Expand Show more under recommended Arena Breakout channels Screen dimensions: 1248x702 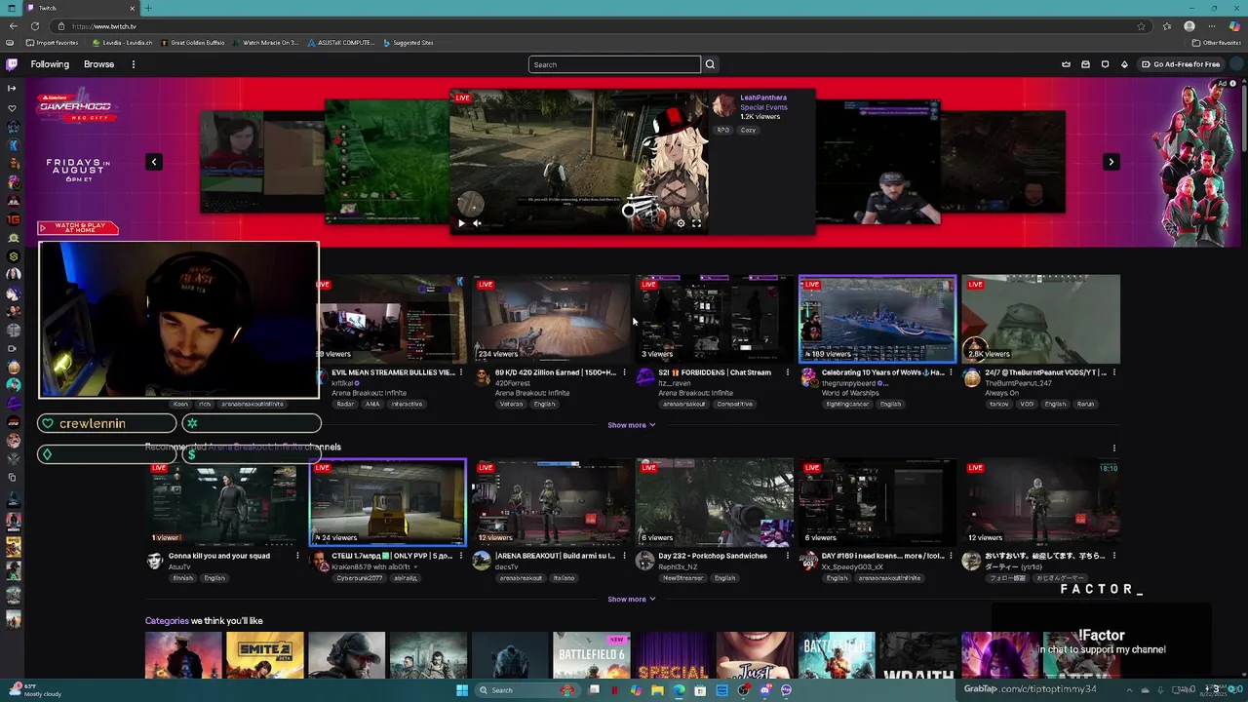(x=631, y=599)
